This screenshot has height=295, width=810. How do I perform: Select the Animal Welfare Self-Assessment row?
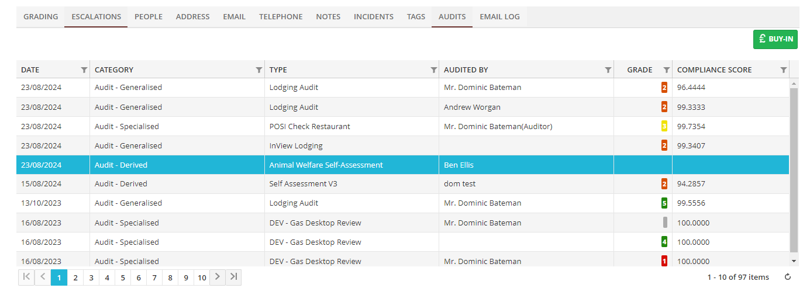coord(326,165)
